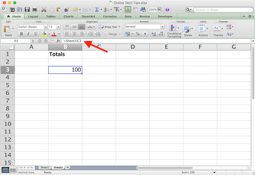Click the Increase Decimal icon

[154, 34]
